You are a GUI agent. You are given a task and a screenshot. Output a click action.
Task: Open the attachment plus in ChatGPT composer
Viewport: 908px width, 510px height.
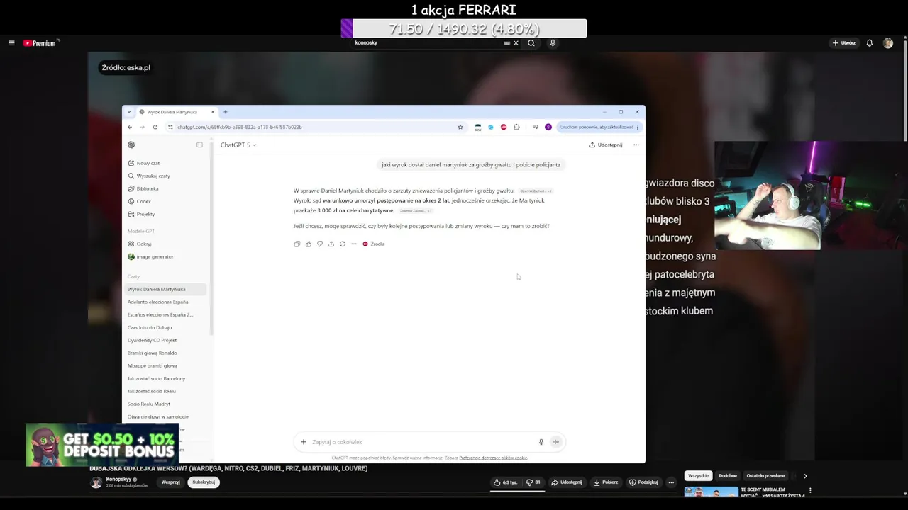(304, 442)
